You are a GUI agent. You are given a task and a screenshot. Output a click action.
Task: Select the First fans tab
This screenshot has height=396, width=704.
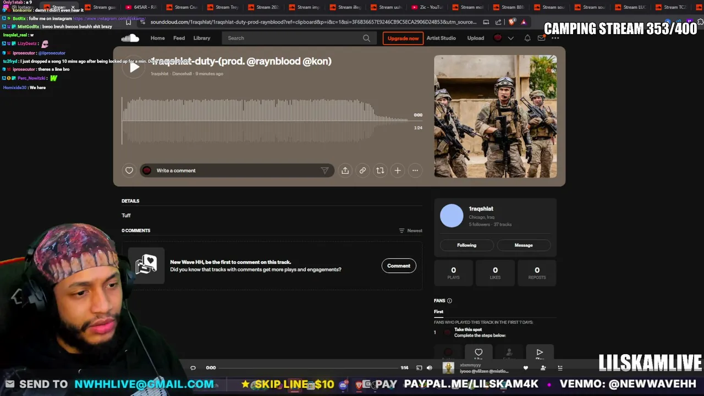coord(438,312)
